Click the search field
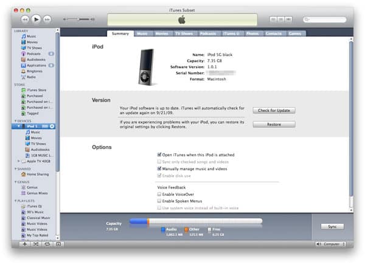365x264 pixels. [x=325, y=19]
